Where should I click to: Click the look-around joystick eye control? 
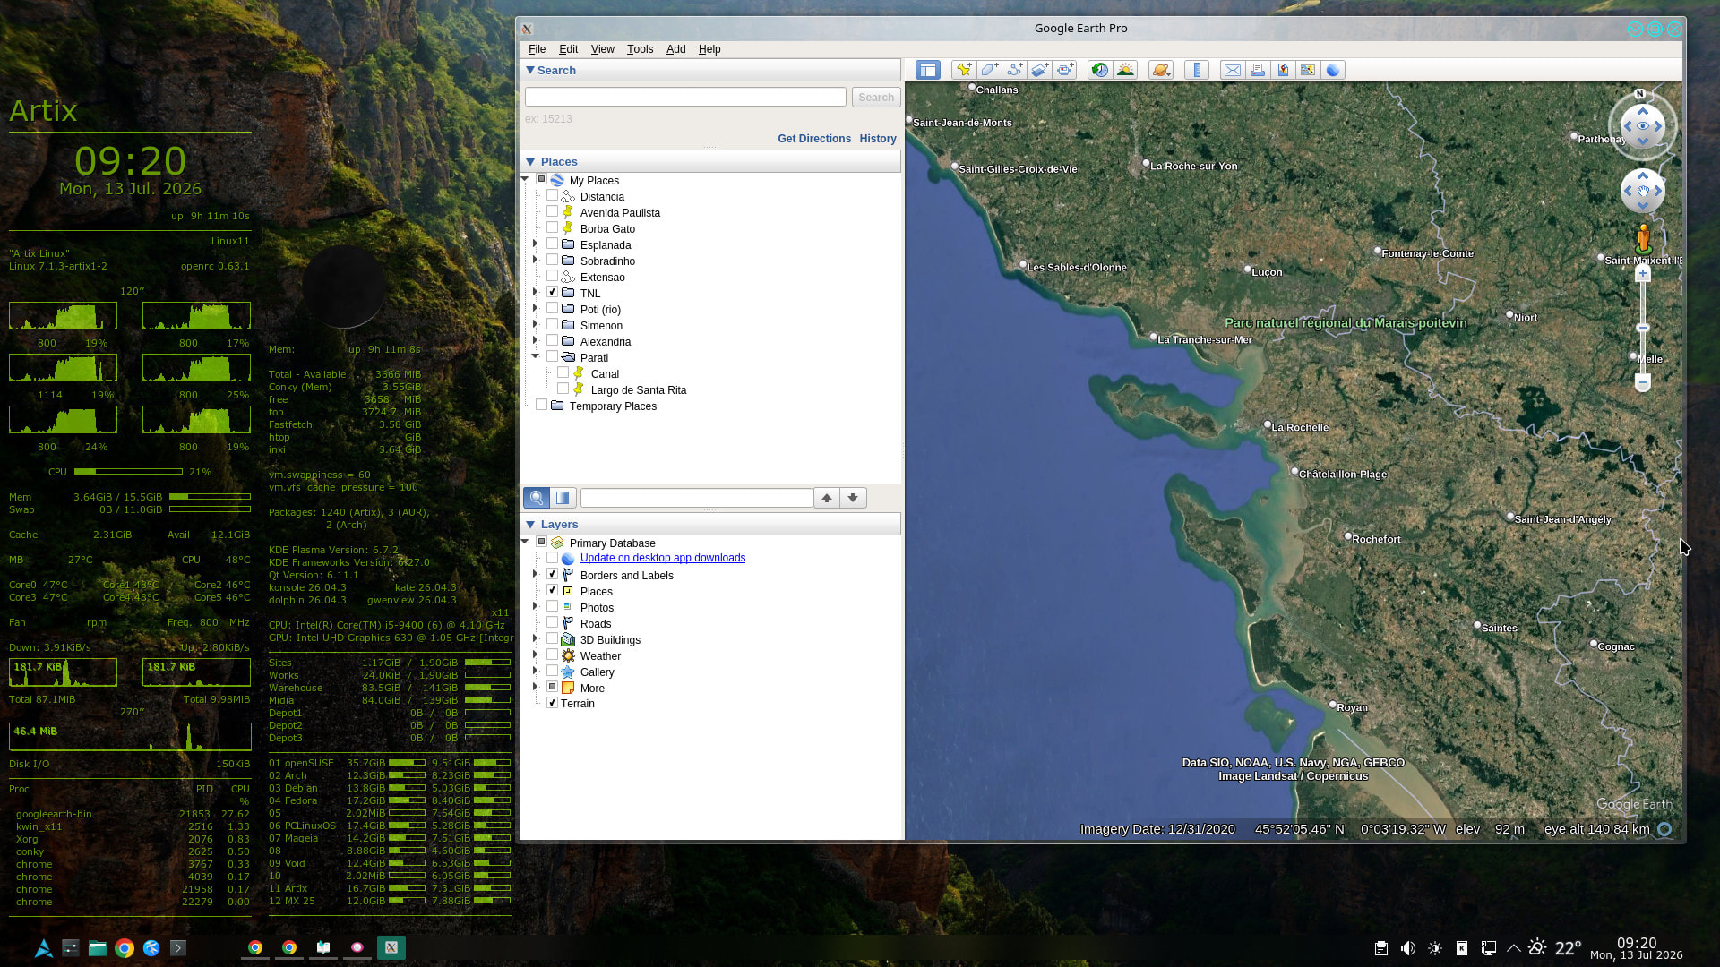[x=1643, y=126]
